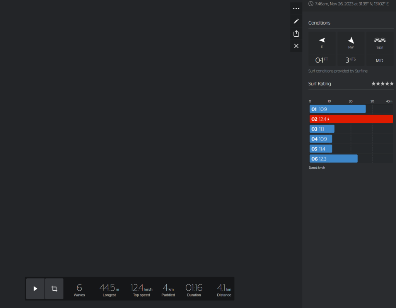Select wave 01 bar at 10.9 km/h
This screenshot has height=308, width=396.
point(338,109)
